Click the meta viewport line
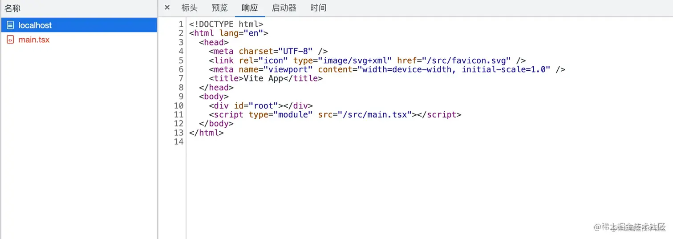This screenshot has width=673, height=239. [x=387, y=69]
